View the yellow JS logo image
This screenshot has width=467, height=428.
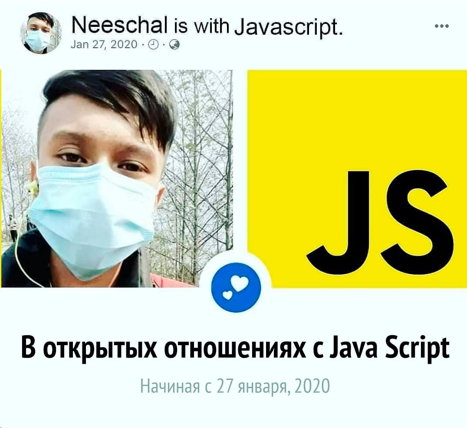coord(357,179)
